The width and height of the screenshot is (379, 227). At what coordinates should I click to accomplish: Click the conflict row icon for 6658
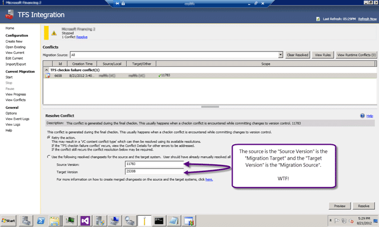click(47, 76)
